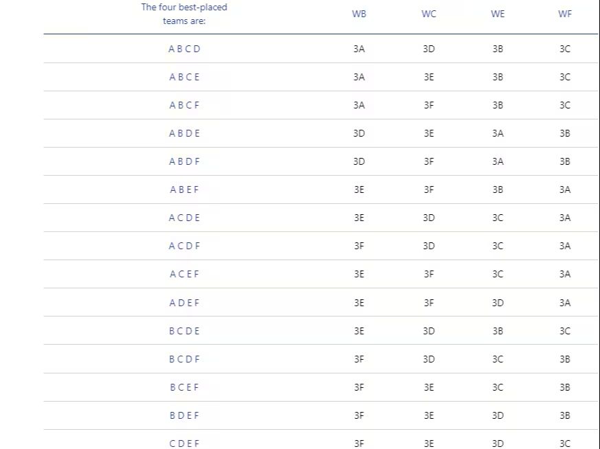Click the A B D F row label
This screenshot has width=600, height=449.
[184, 161]
